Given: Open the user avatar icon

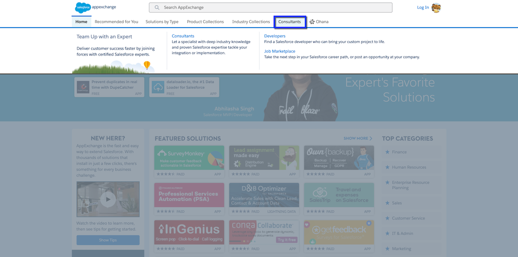Looking at the screenshot, I should pyautogui.click(x=436, y=7).
